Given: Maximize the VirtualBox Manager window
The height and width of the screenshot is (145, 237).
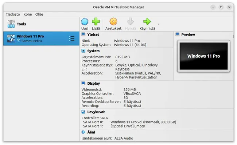Looking at the screenshot, I should 221,7.
